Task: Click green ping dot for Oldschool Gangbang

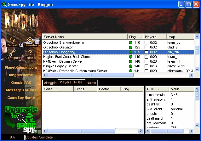Action: tap(130, 52)
